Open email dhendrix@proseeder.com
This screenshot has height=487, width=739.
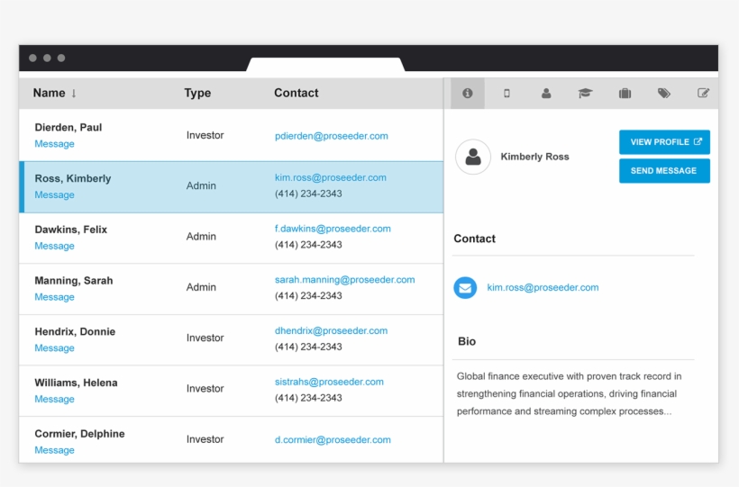[x=331, y=330]
